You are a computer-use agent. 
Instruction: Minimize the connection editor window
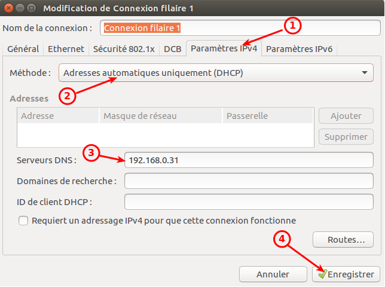click(x=19, y=8)
